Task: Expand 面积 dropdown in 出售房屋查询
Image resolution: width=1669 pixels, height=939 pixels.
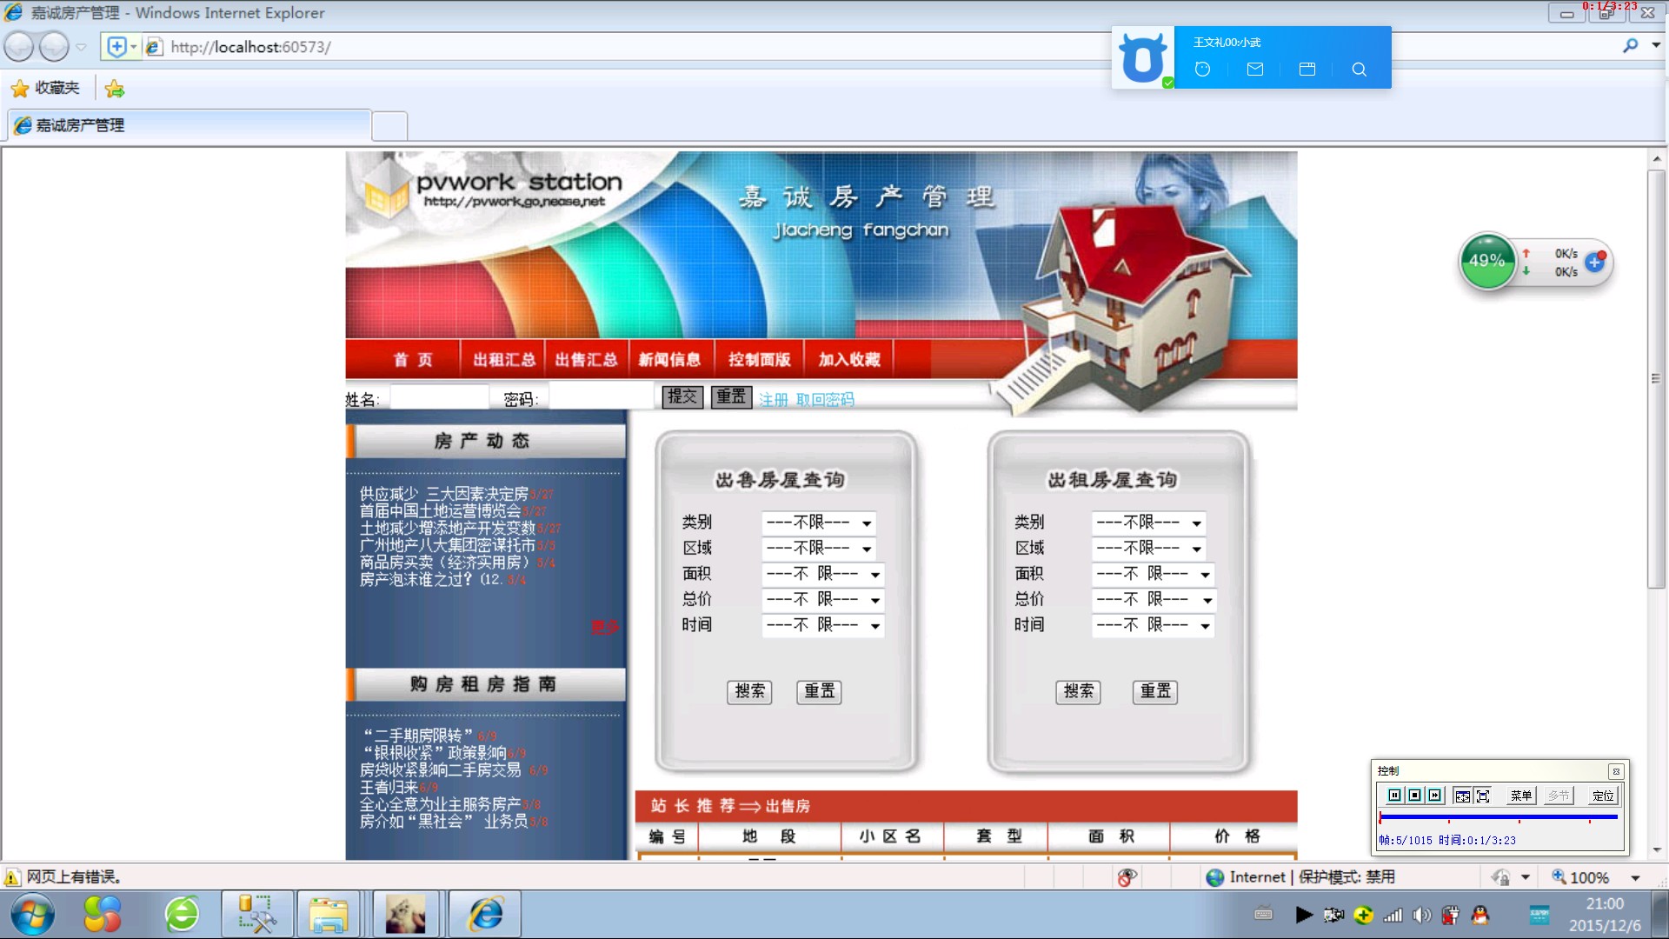Action: [823, 574]
